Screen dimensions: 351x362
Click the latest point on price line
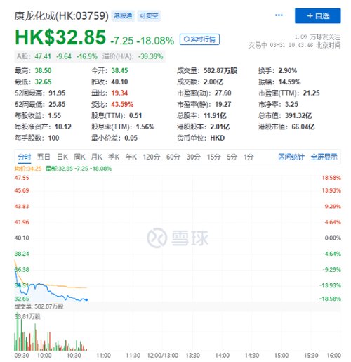[86, 299]
